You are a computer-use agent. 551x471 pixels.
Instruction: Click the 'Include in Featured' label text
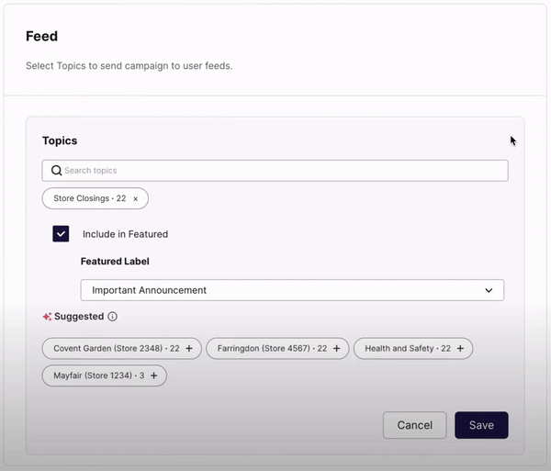tap(125, 234)
